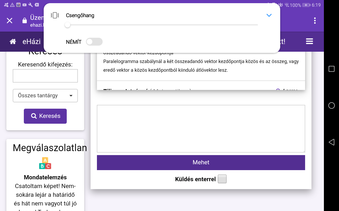Click the eHázi site title

[x=32, y=42]
